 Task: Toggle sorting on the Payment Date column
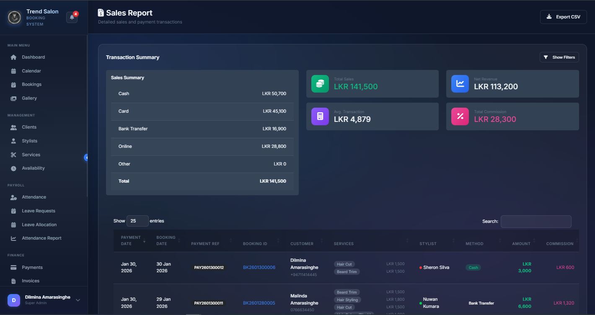[132, 240]
